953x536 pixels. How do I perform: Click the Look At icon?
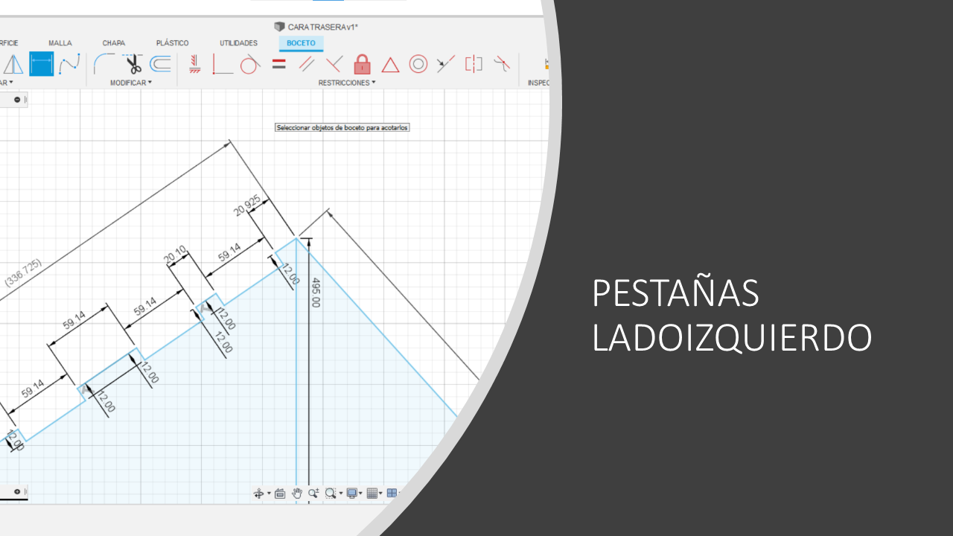coord(280,493)
